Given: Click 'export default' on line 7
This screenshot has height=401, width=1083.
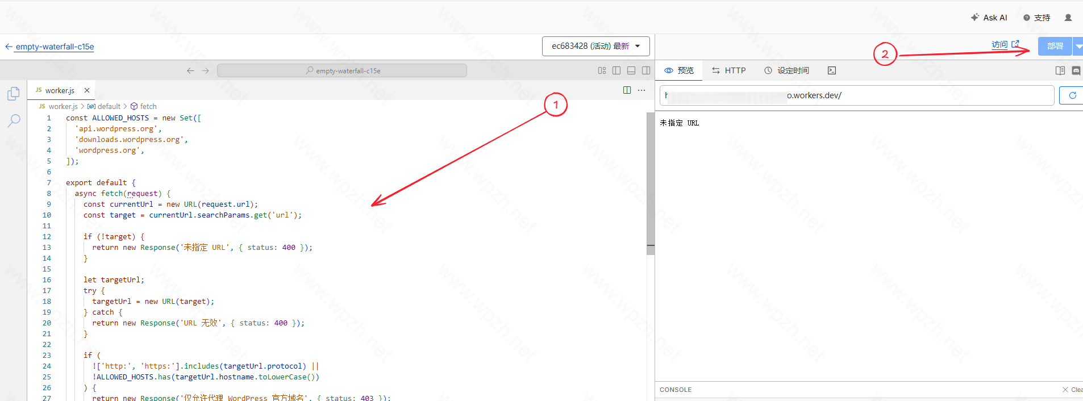Looking at the screenshot, I should coord(96,183).
